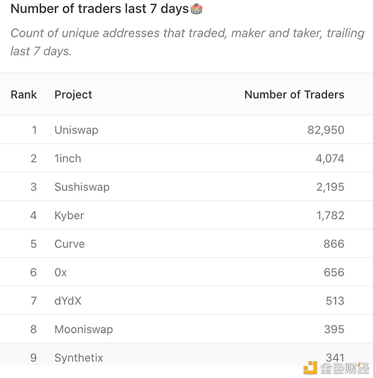The image size is (373, 378).
Task: Click the chart title 'Number of traders last 7 days'
Action: click(x=99, y=9)
